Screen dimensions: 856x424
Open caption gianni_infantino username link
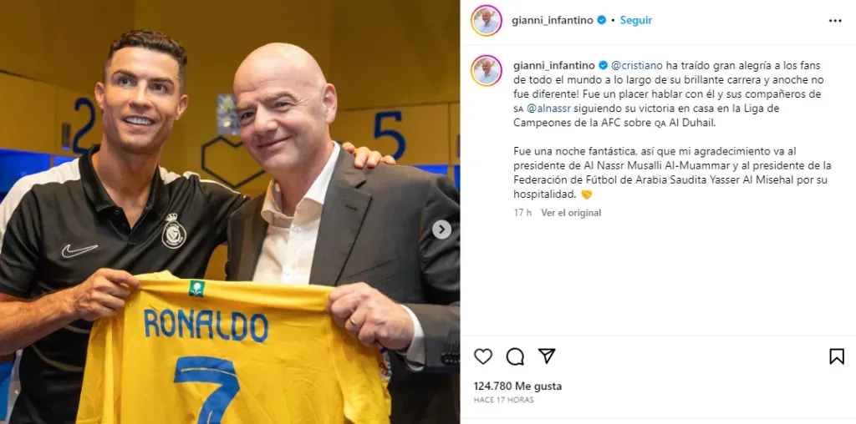click(x=554, y=65)
